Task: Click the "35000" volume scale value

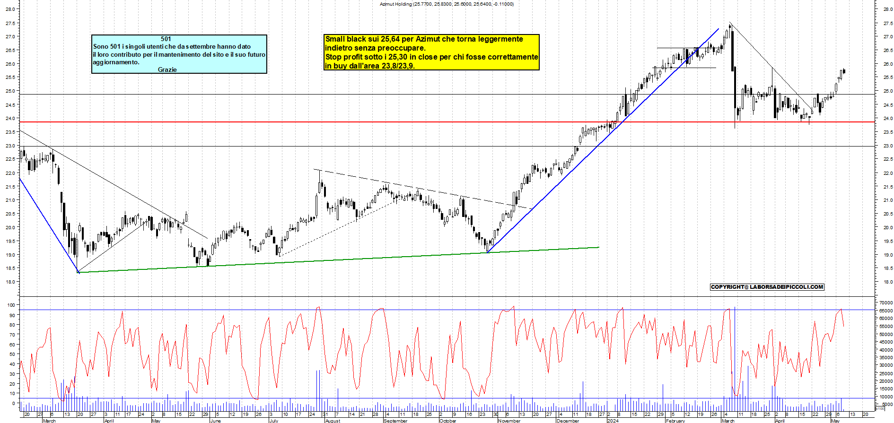Action: click(x=885, y=358)
